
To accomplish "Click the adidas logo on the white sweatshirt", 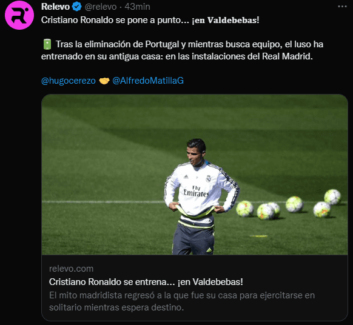I will pos(186,177).
